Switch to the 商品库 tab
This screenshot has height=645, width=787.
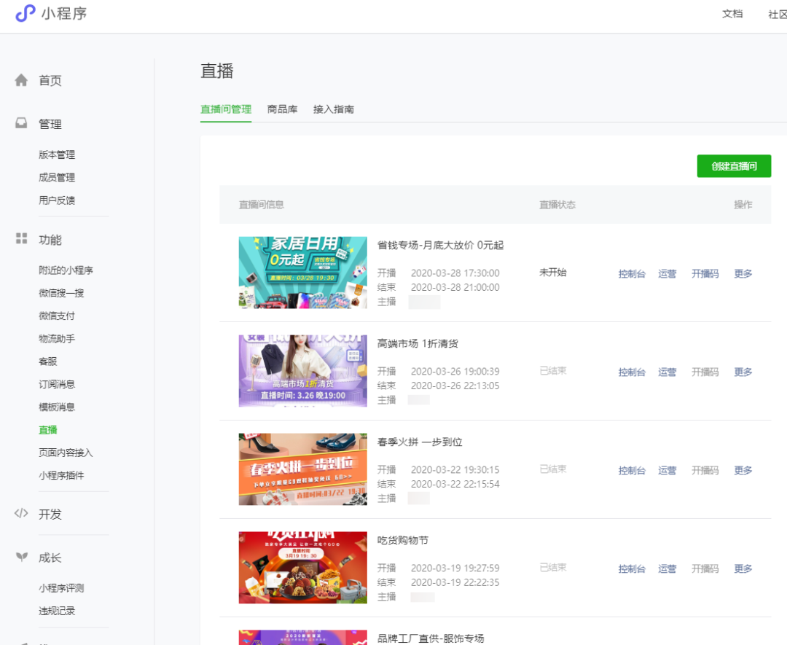tap(283, 109)
